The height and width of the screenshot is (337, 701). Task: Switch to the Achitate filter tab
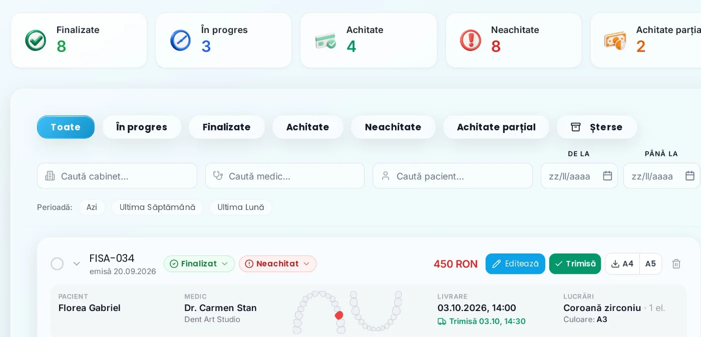[307, 127]
